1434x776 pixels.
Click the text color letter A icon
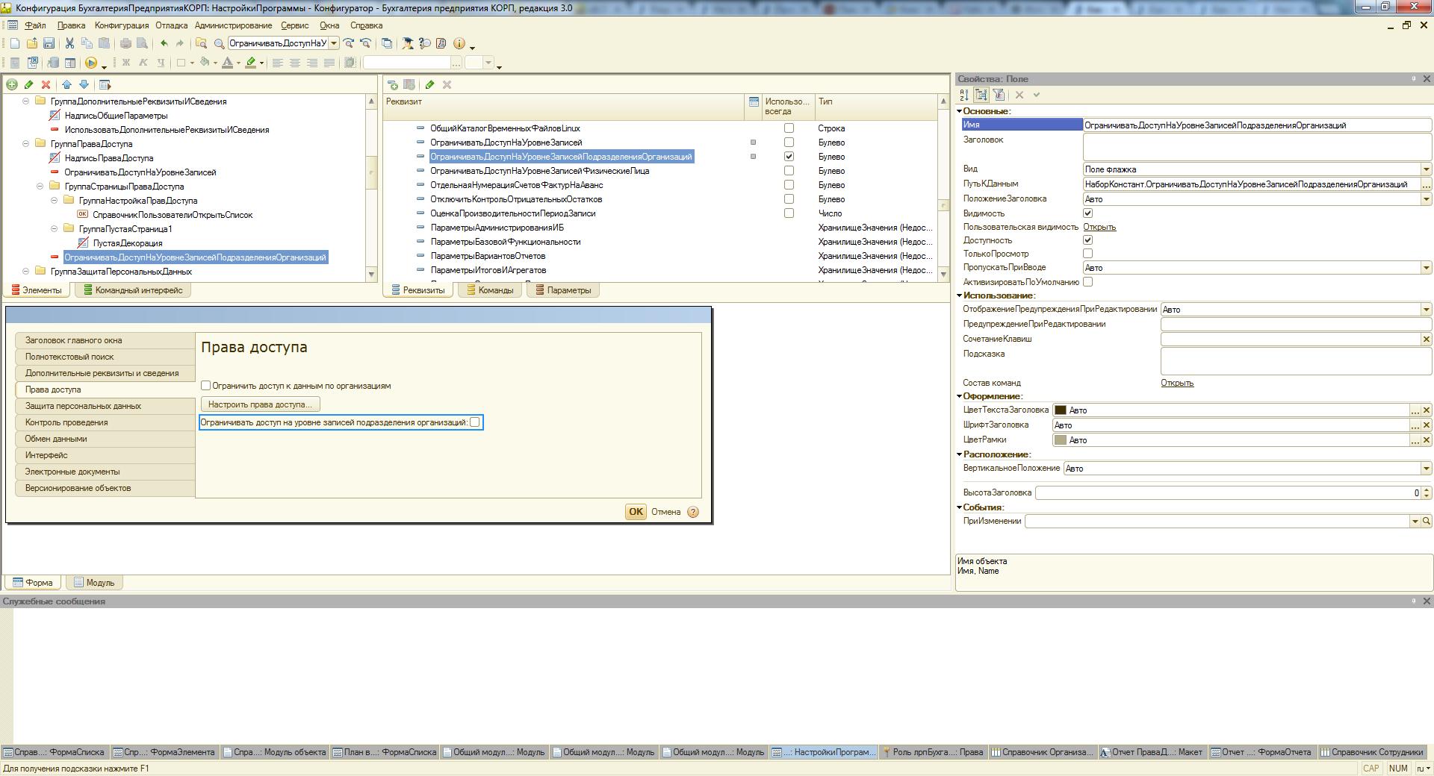(228, 63)
